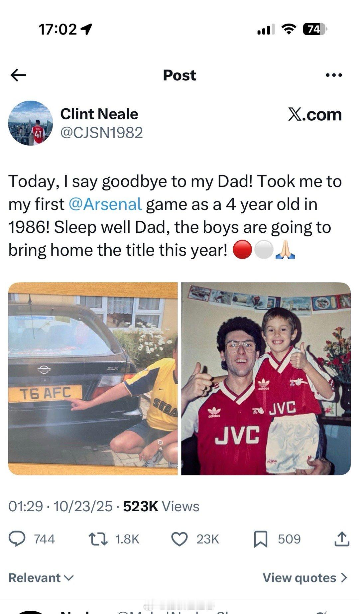Screen dimensions: 359x614
Task: Open the car number plate photo
Action: (x=93, y=378)
